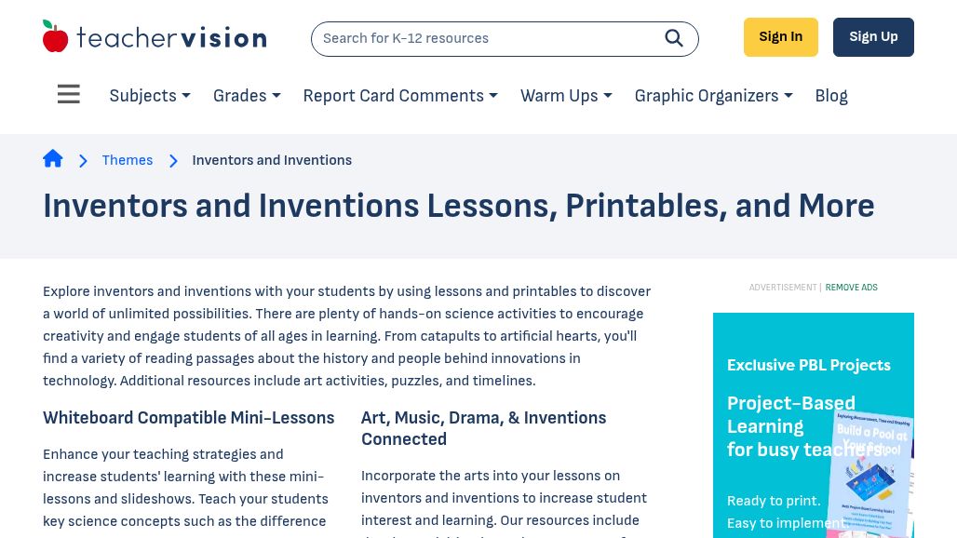Click the chevron after the home breadcrumb
957x538 pixels.
pos(83,161)
